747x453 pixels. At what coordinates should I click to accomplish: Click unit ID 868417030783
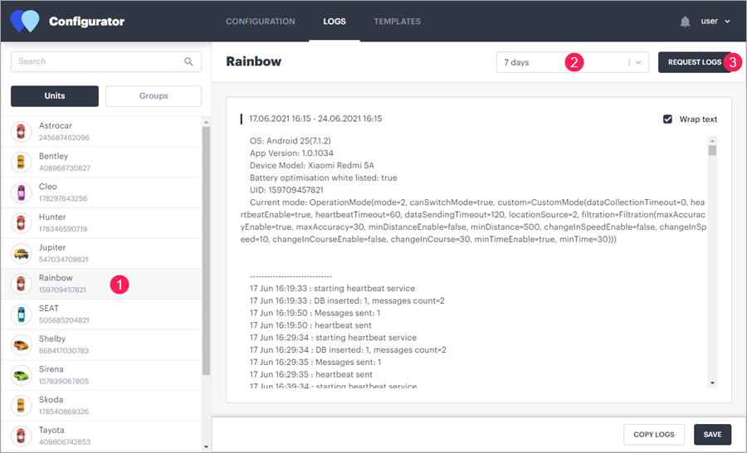point(64,351)
